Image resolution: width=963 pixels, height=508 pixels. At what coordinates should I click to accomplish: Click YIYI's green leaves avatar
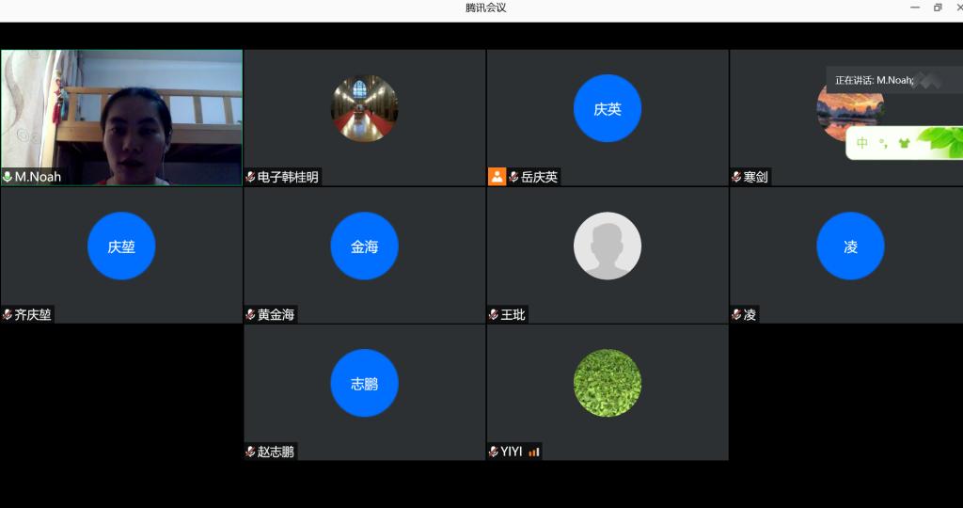608,384
